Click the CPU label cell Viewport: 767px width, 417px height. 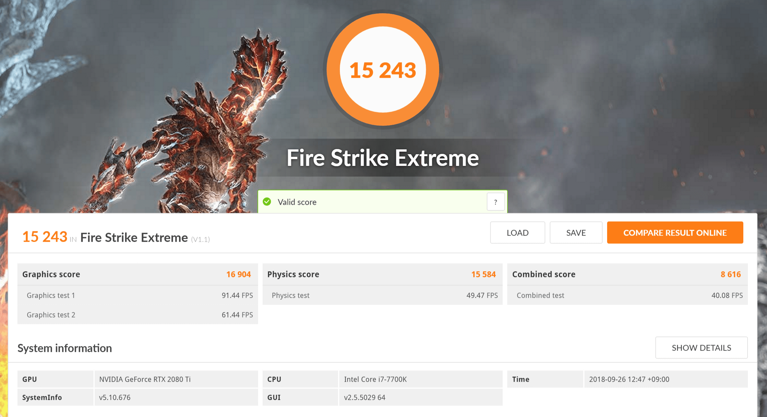[300, 379]
